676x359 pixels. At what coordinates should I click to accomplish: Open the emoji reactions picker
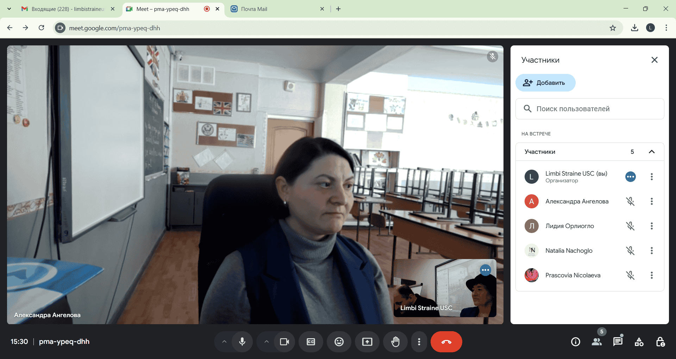point(339,342)
